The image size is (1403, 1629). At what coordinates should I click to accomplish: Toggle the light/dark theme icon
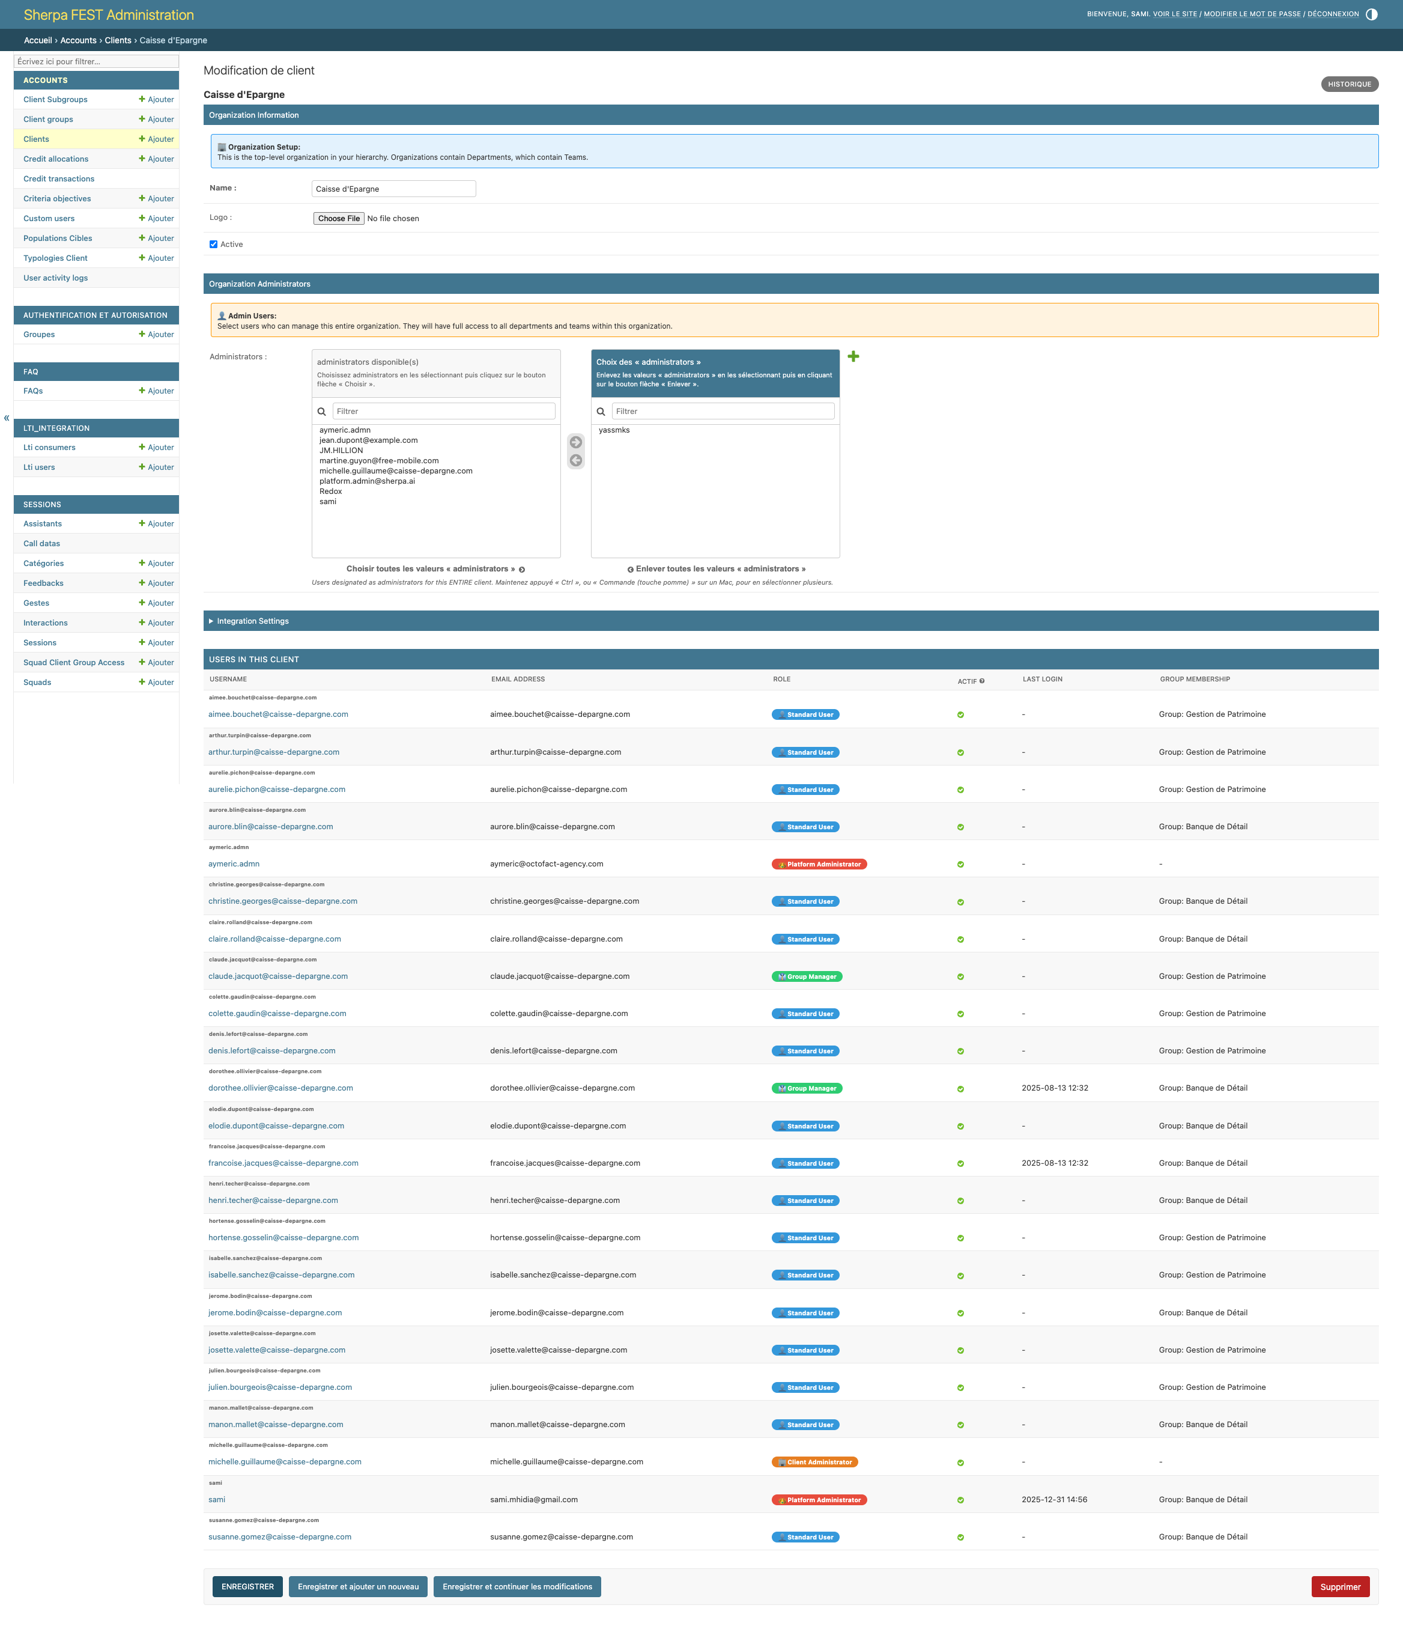pos(1372,14)
